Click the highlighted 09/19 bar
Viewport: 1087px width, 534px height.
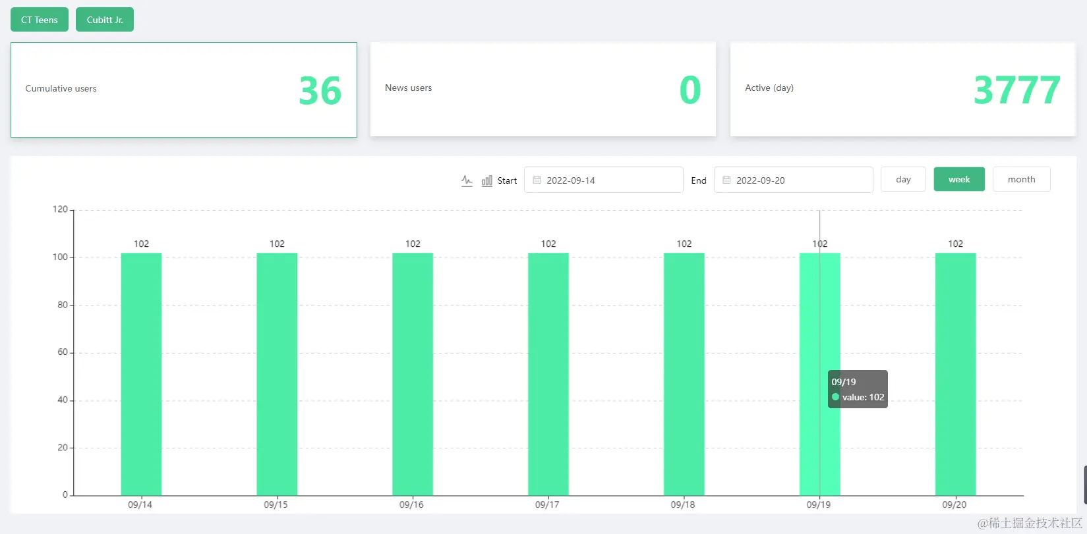820,374
